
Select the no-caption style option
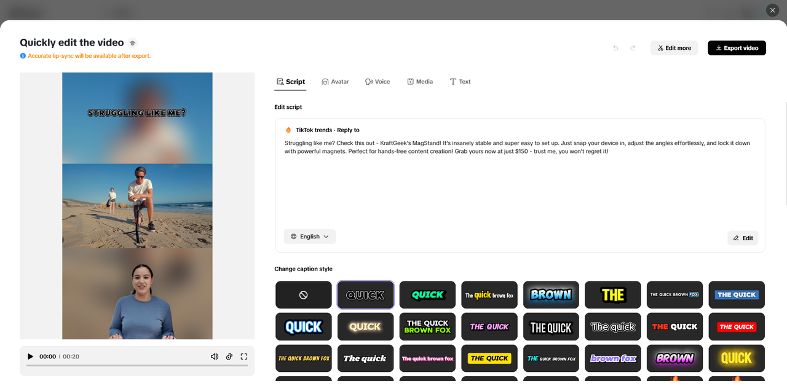pos(303,294)
